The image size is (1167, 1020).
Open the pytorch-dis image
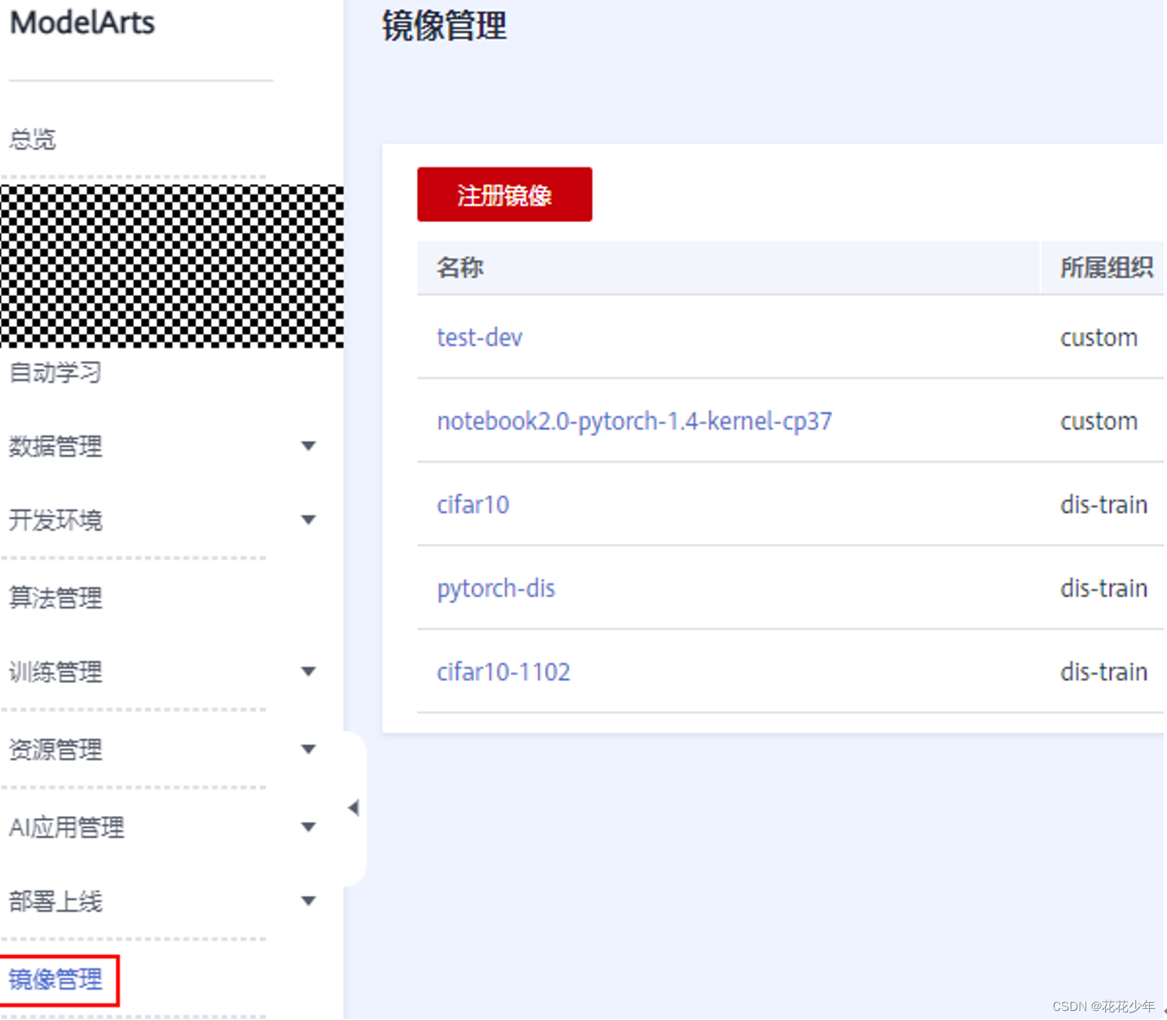[x=495, y=588]
